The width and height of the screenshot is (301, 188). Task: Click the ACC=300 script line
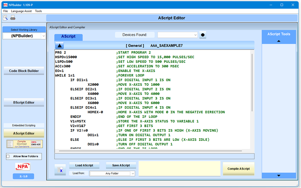[63, 66]
